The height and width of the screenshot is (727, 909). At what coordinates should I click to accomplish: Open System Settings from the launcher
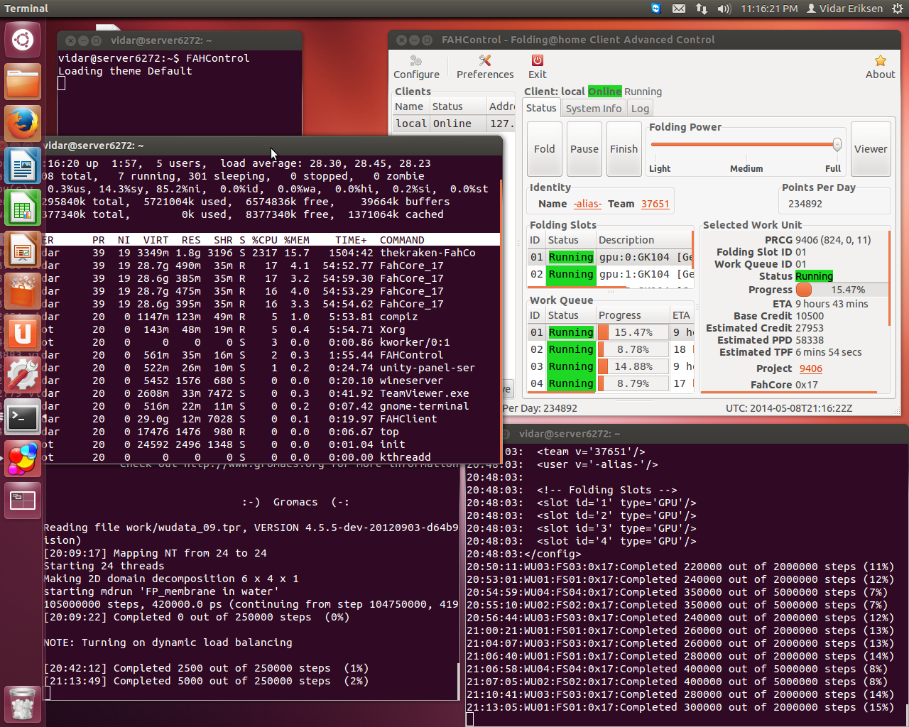pos(23,376)
